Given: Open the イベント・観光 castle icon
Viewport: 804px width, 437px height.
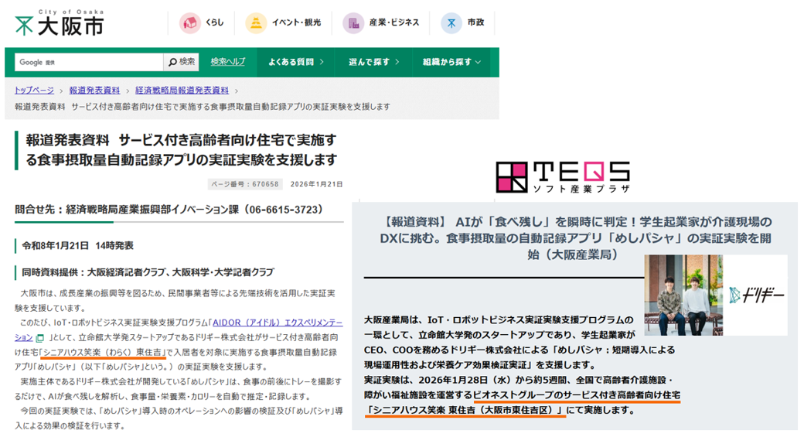Looking at the screenshot, I should click(x=256, y=23).
